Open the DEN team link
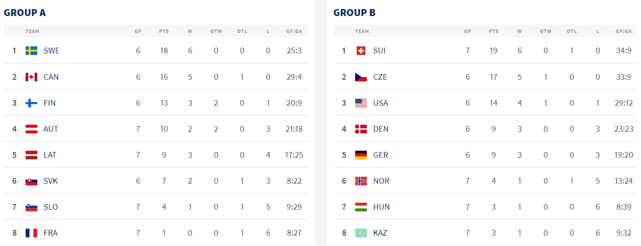 coord(381,129)
